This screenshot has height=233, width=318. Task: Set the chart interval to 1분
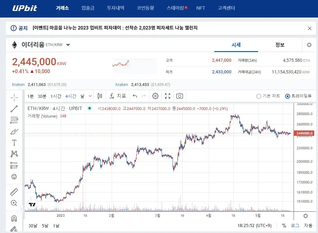30,96
